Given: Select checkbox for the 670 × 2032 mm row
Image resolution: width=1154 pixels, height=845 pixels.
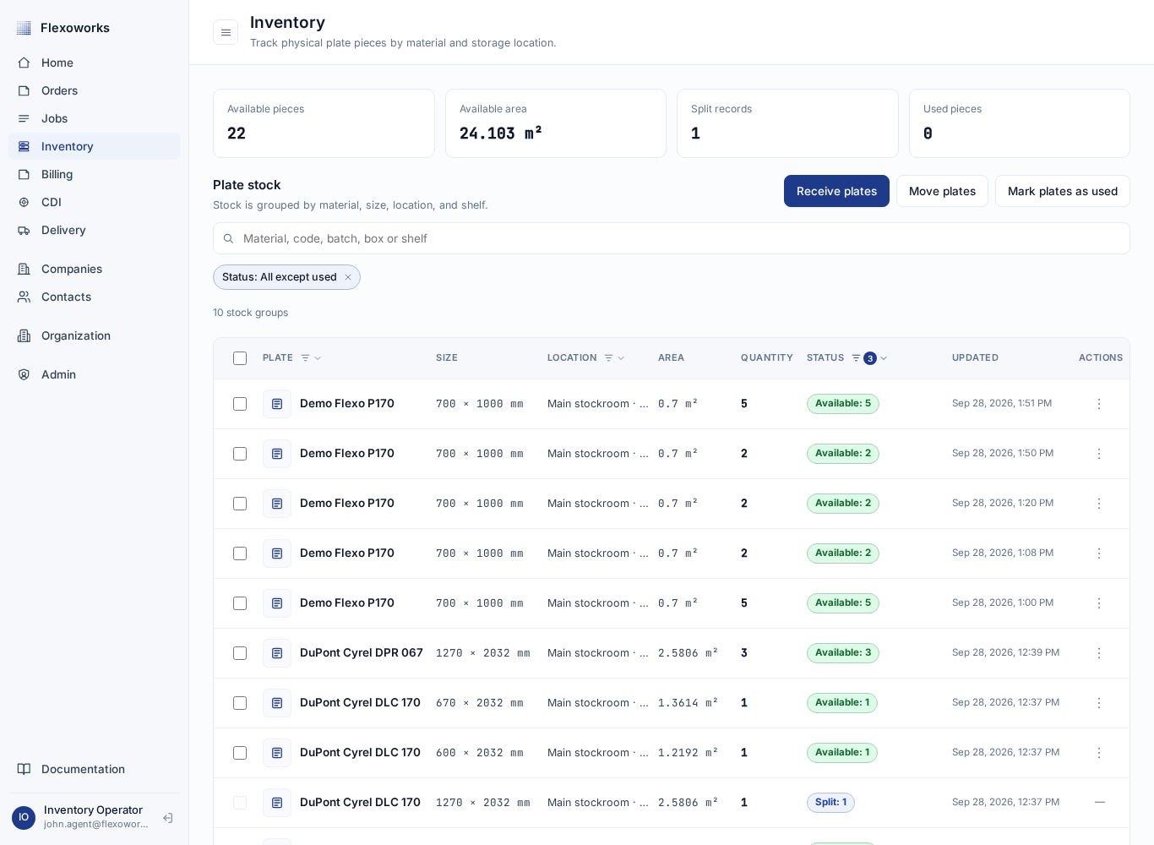Looking at the screenshot, I should [240, 703].
